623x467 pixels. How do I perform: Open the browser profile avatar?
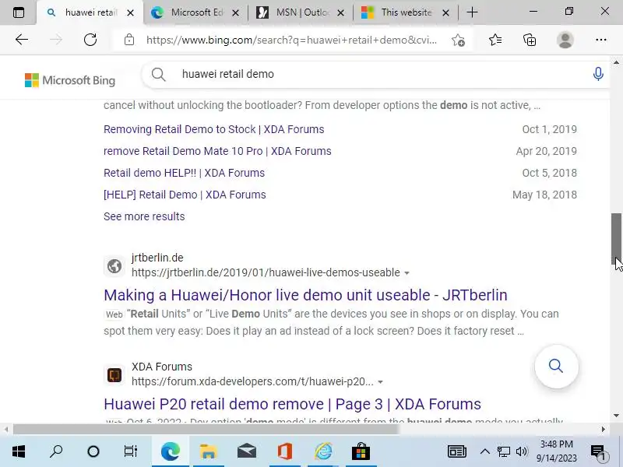pos(565,40)
